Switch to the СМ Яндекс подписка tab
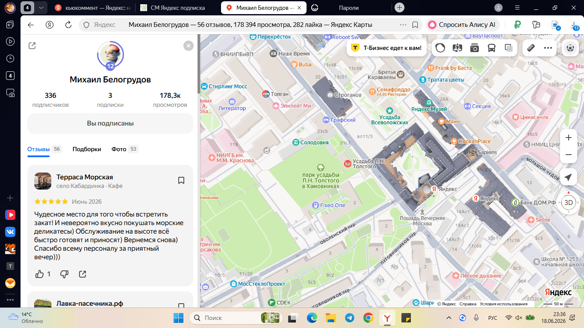The height and width of the screenshot is (328, 584). (178, 8)
